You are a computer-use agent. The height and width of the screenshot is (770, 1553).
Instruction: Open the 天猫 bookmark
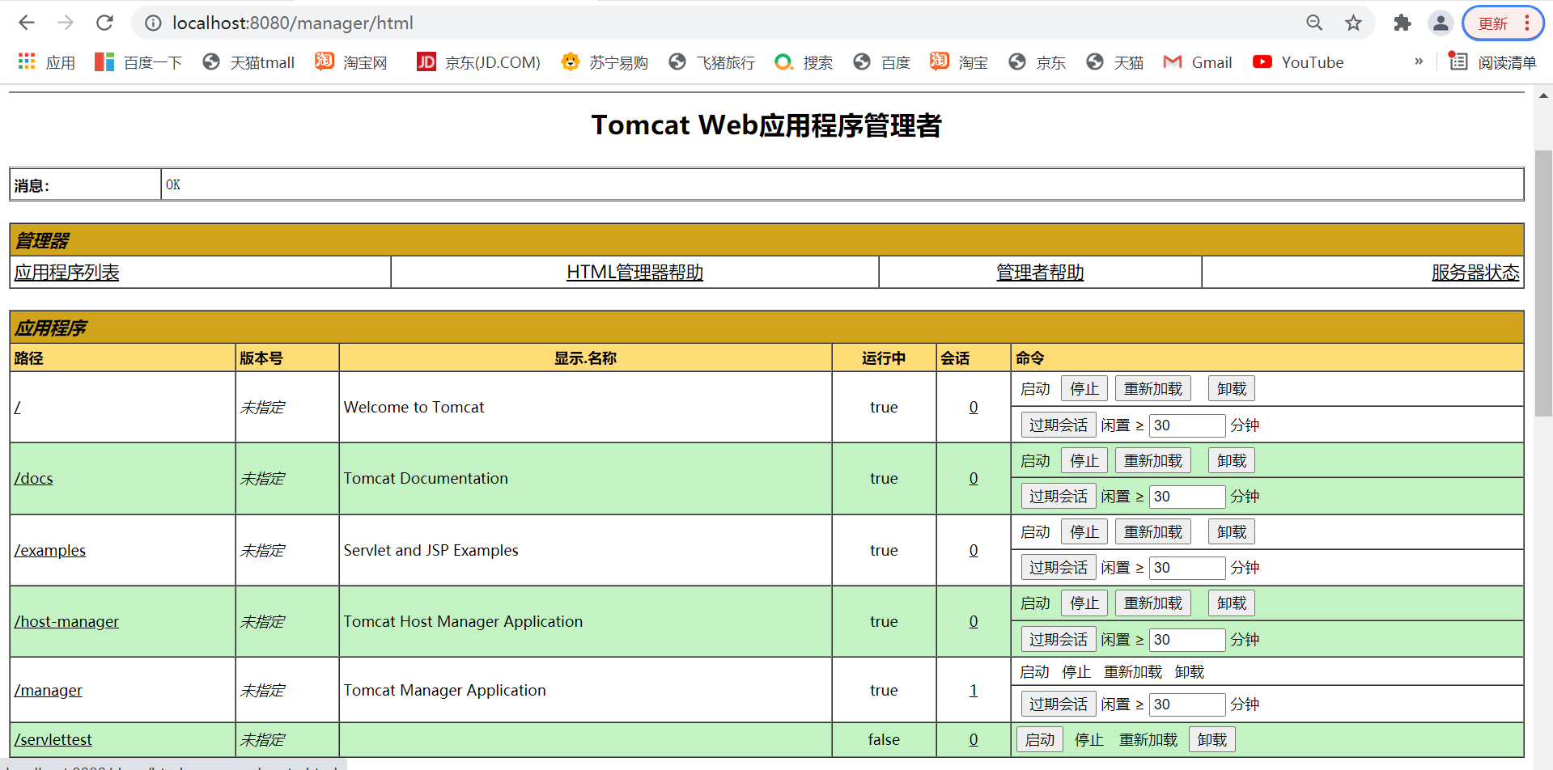1114,62
